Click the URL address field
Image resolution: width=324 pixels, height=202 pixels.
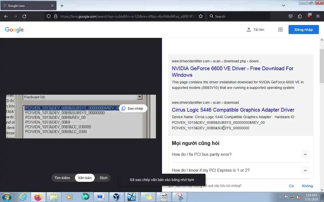click(128, 16)
